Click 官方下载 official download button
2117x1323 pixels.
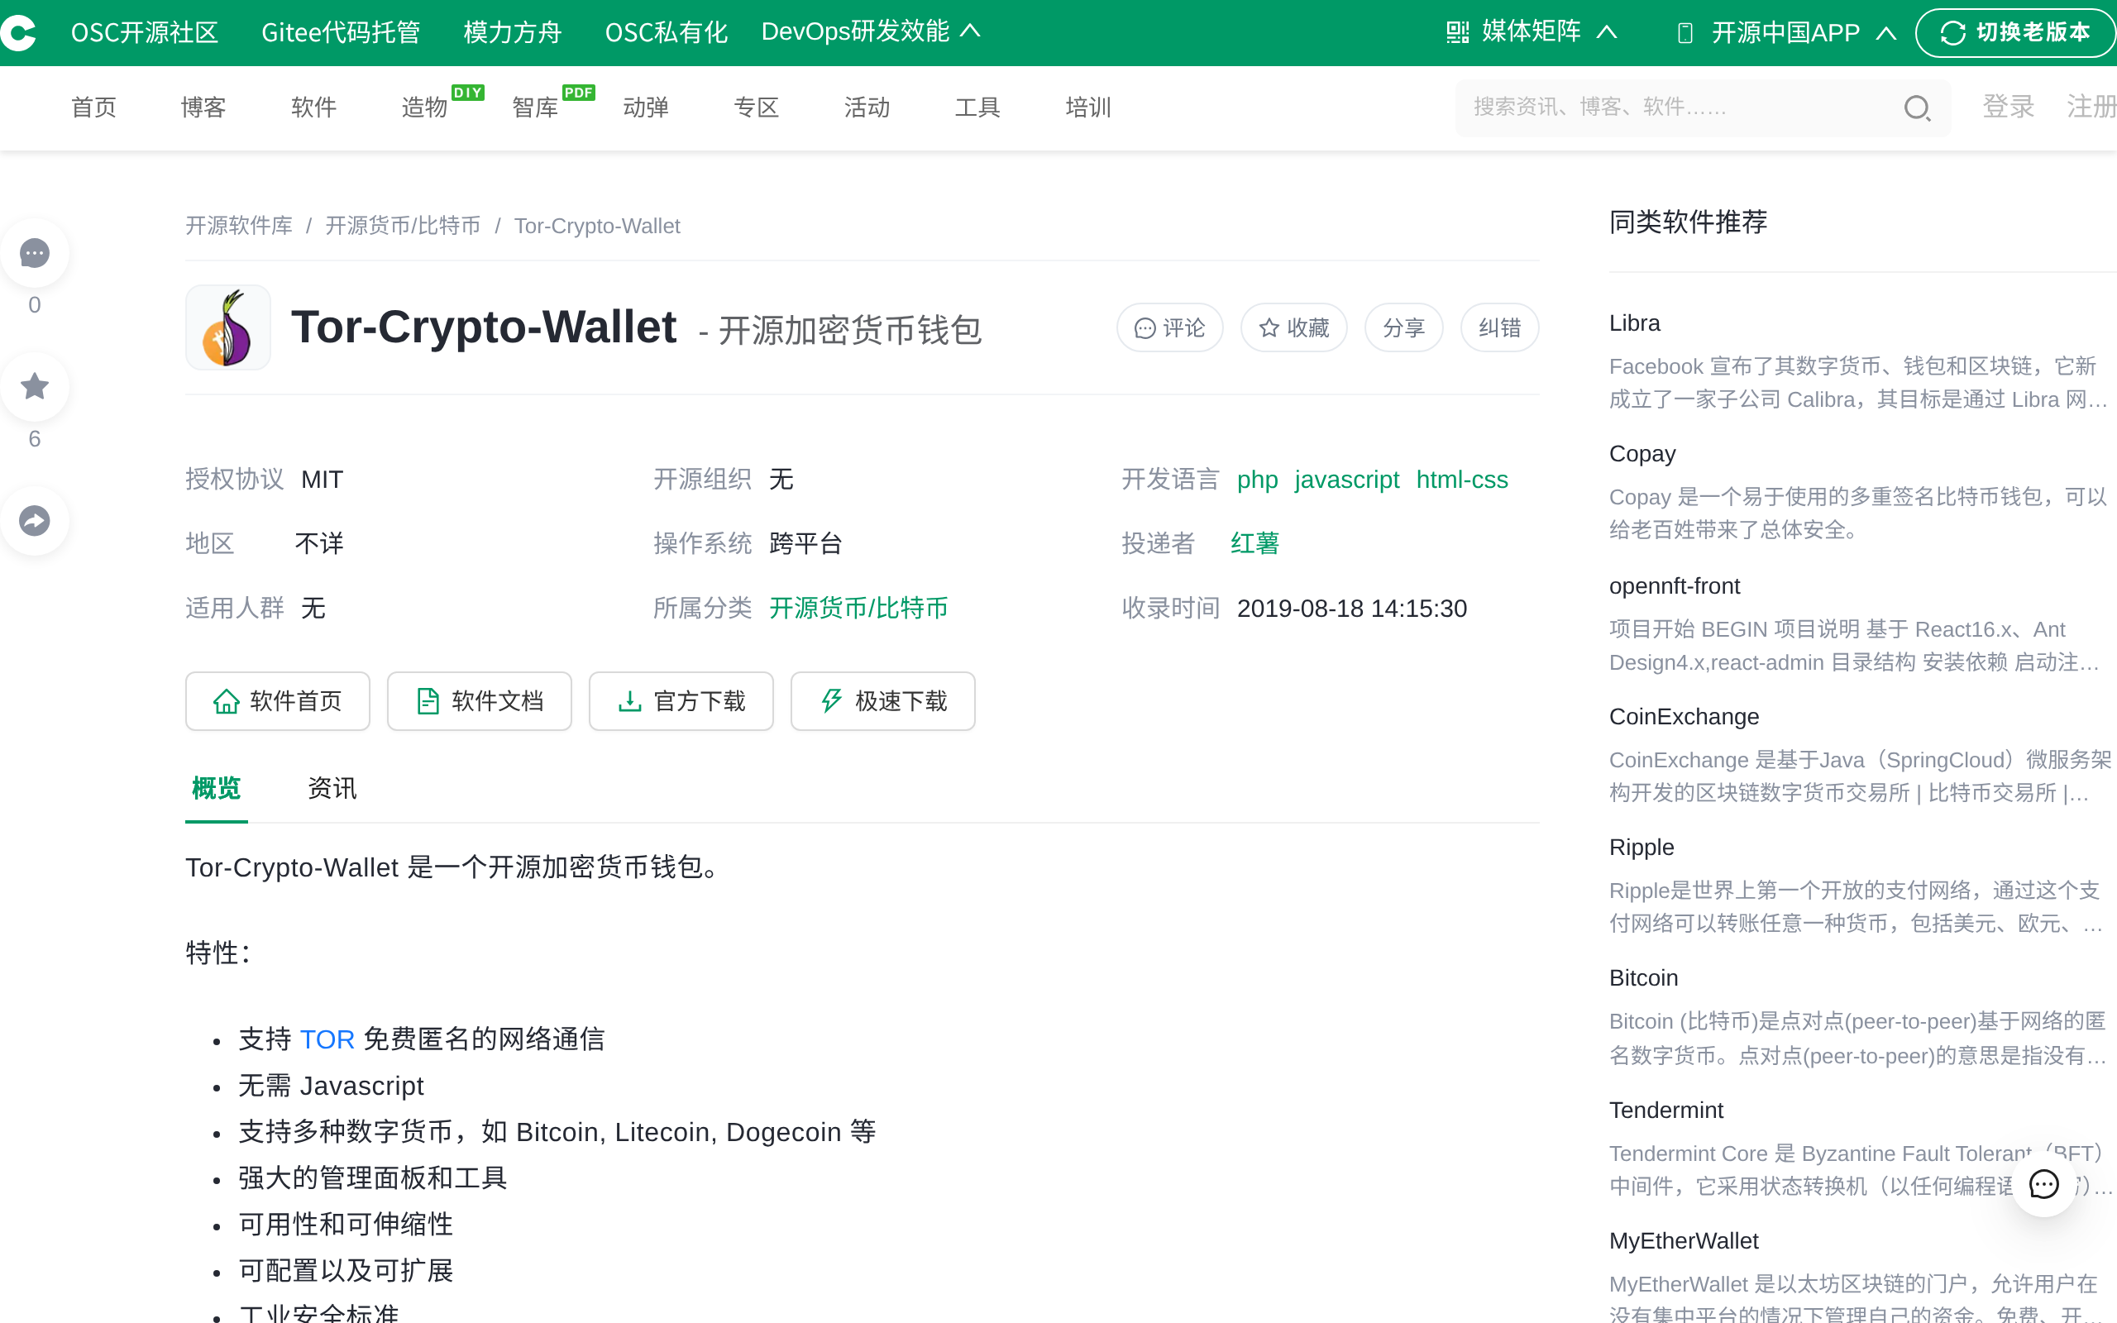point(681,701)
